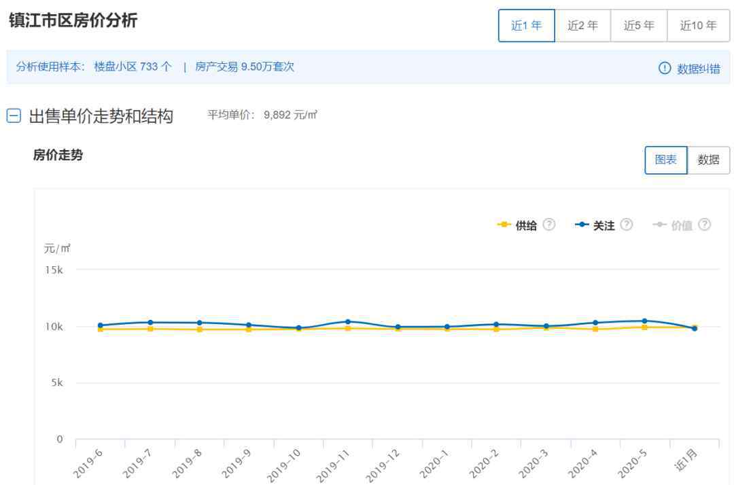Switch to the 近10年 time range

tap(699, 26)
